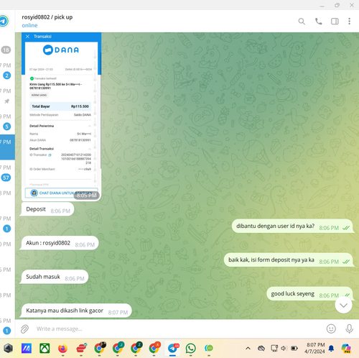Open the Xbox app from the taskbar
359x358 pixels.
point(45,348)
